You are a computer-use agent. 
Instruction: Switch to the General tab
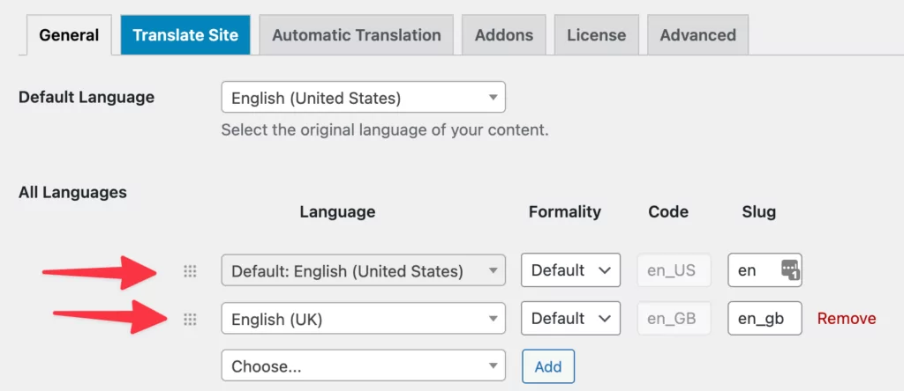coord(69,35)
